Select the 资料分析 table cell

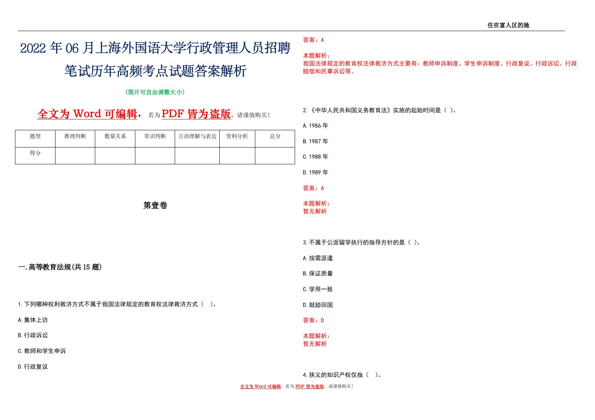237,139
